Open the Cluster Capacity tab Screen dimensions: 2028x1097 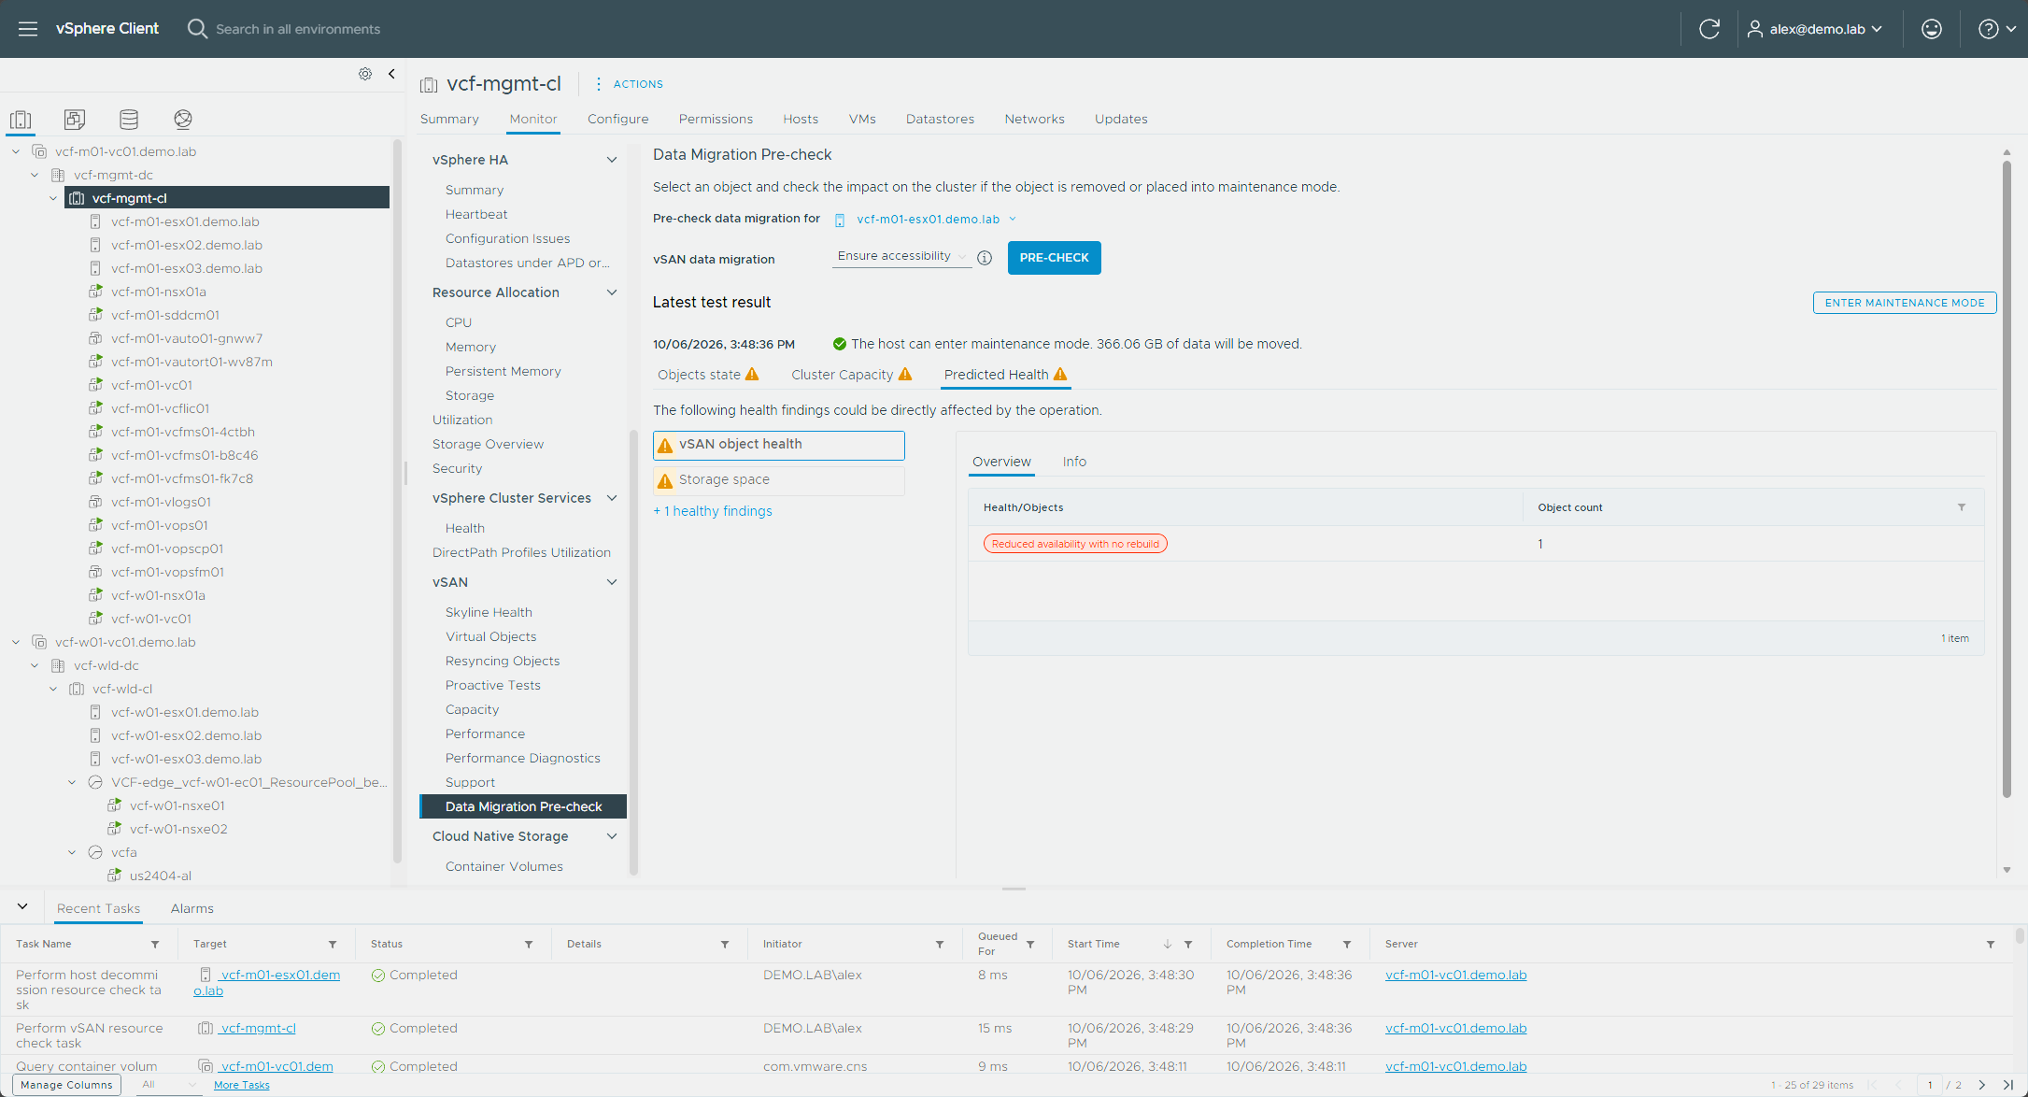click(x=851, y=375)
